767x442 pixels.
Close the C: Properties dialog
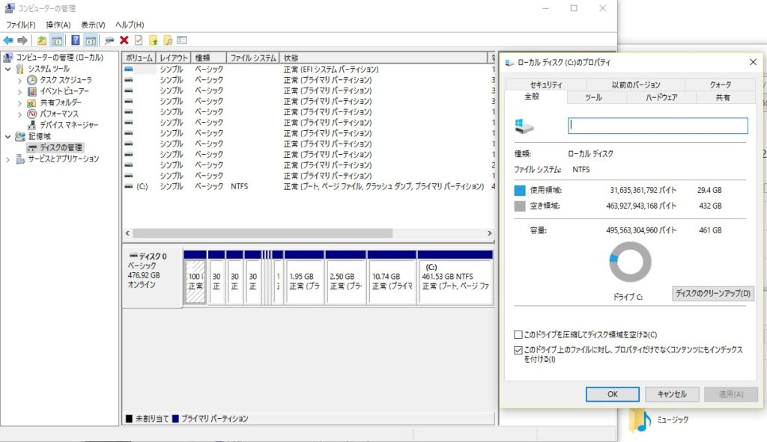click(753, 62)
